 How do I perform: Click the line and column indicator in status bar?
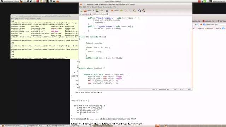pos(178,90)
